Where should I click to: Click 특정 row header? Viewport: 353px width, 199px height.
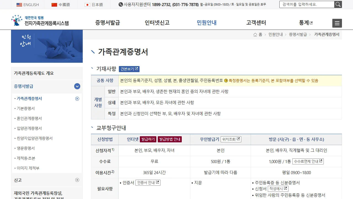(112, 114)
